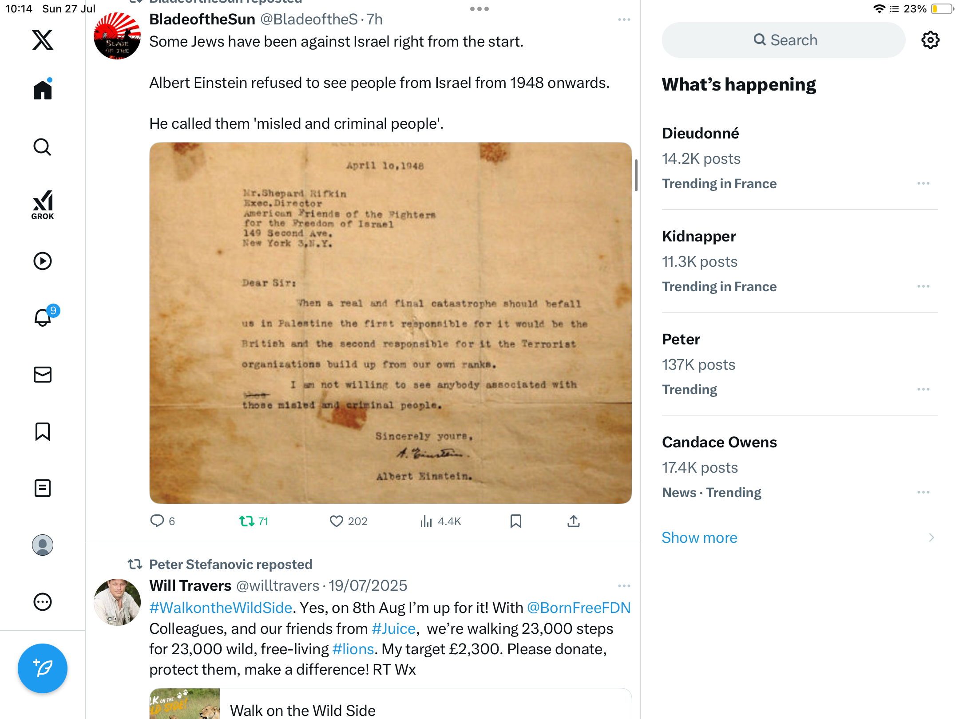
Task: Undo repost on BladeoftheSun post
Action: [254, 521]
